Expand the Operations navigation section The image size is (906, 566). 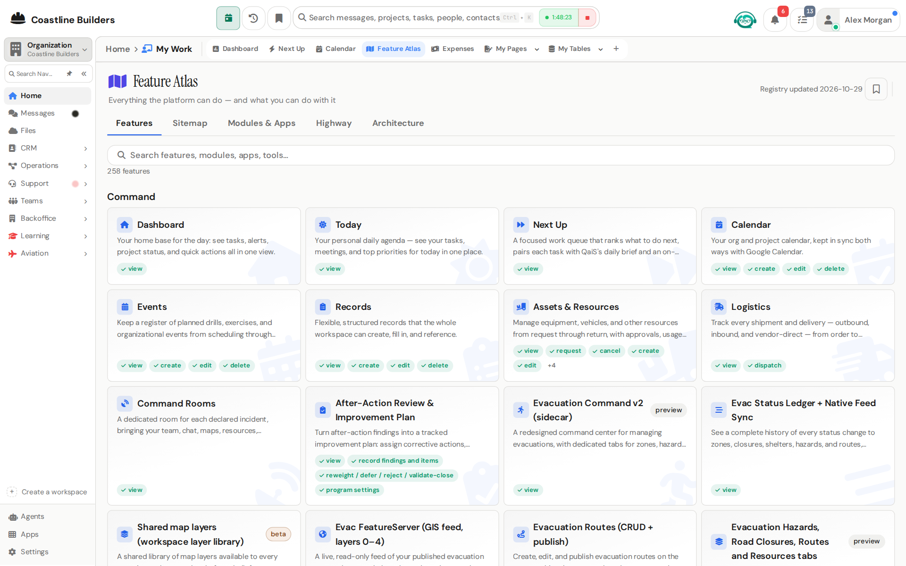[x=85, y=166]
